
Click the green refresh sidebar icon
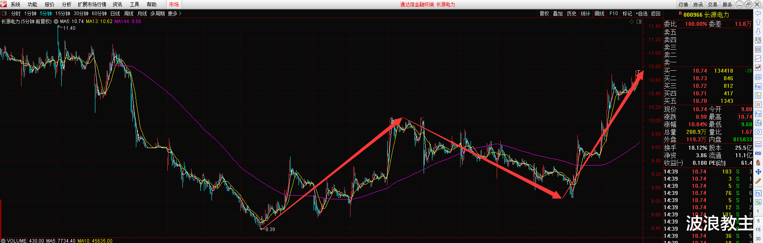758,202
